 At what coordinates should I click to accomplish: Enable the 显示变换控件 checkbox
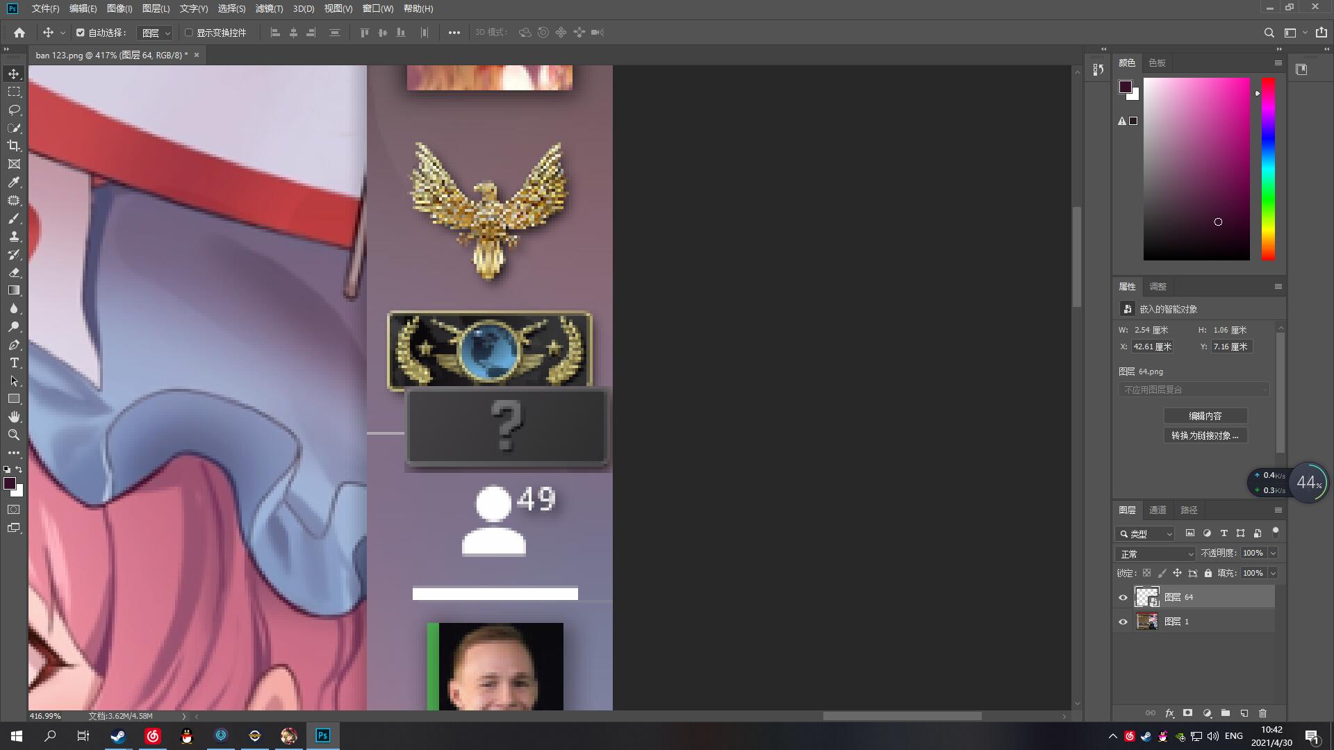click(188, 33)
